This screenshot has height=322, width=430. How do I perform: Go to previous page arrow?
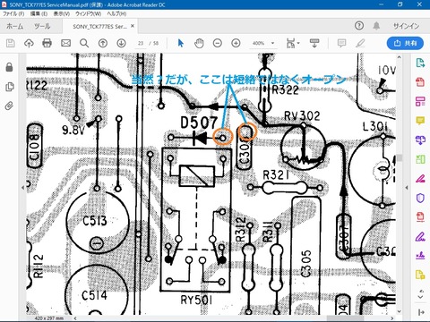[103, 43]
